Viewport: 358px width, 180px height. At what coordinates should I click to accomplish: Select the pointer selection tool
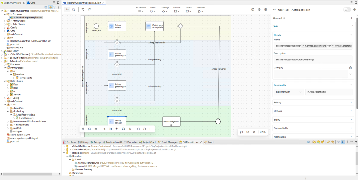[x=67, y=10]
